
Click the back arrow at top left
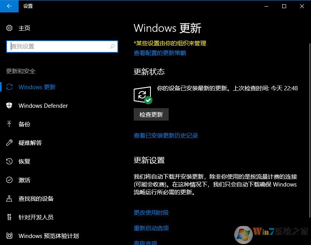pos(9,6)
